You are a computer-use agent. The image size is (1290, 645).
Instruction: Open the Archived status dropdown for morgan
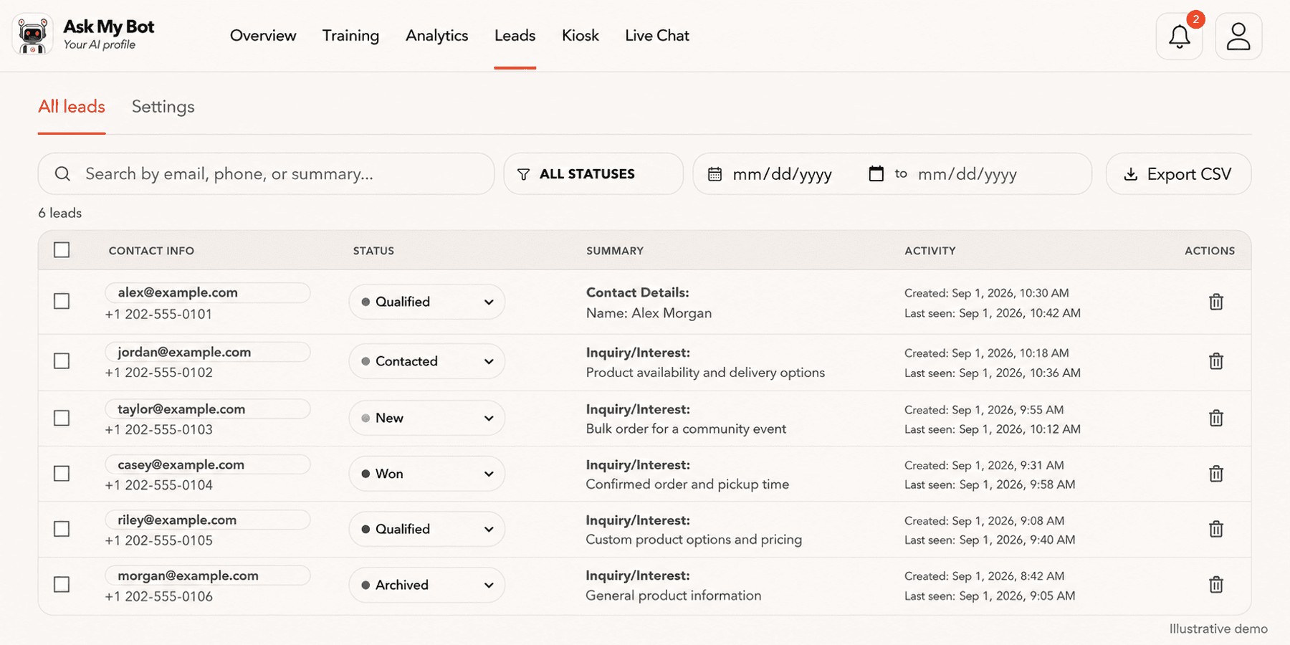(x=427, y=585)
